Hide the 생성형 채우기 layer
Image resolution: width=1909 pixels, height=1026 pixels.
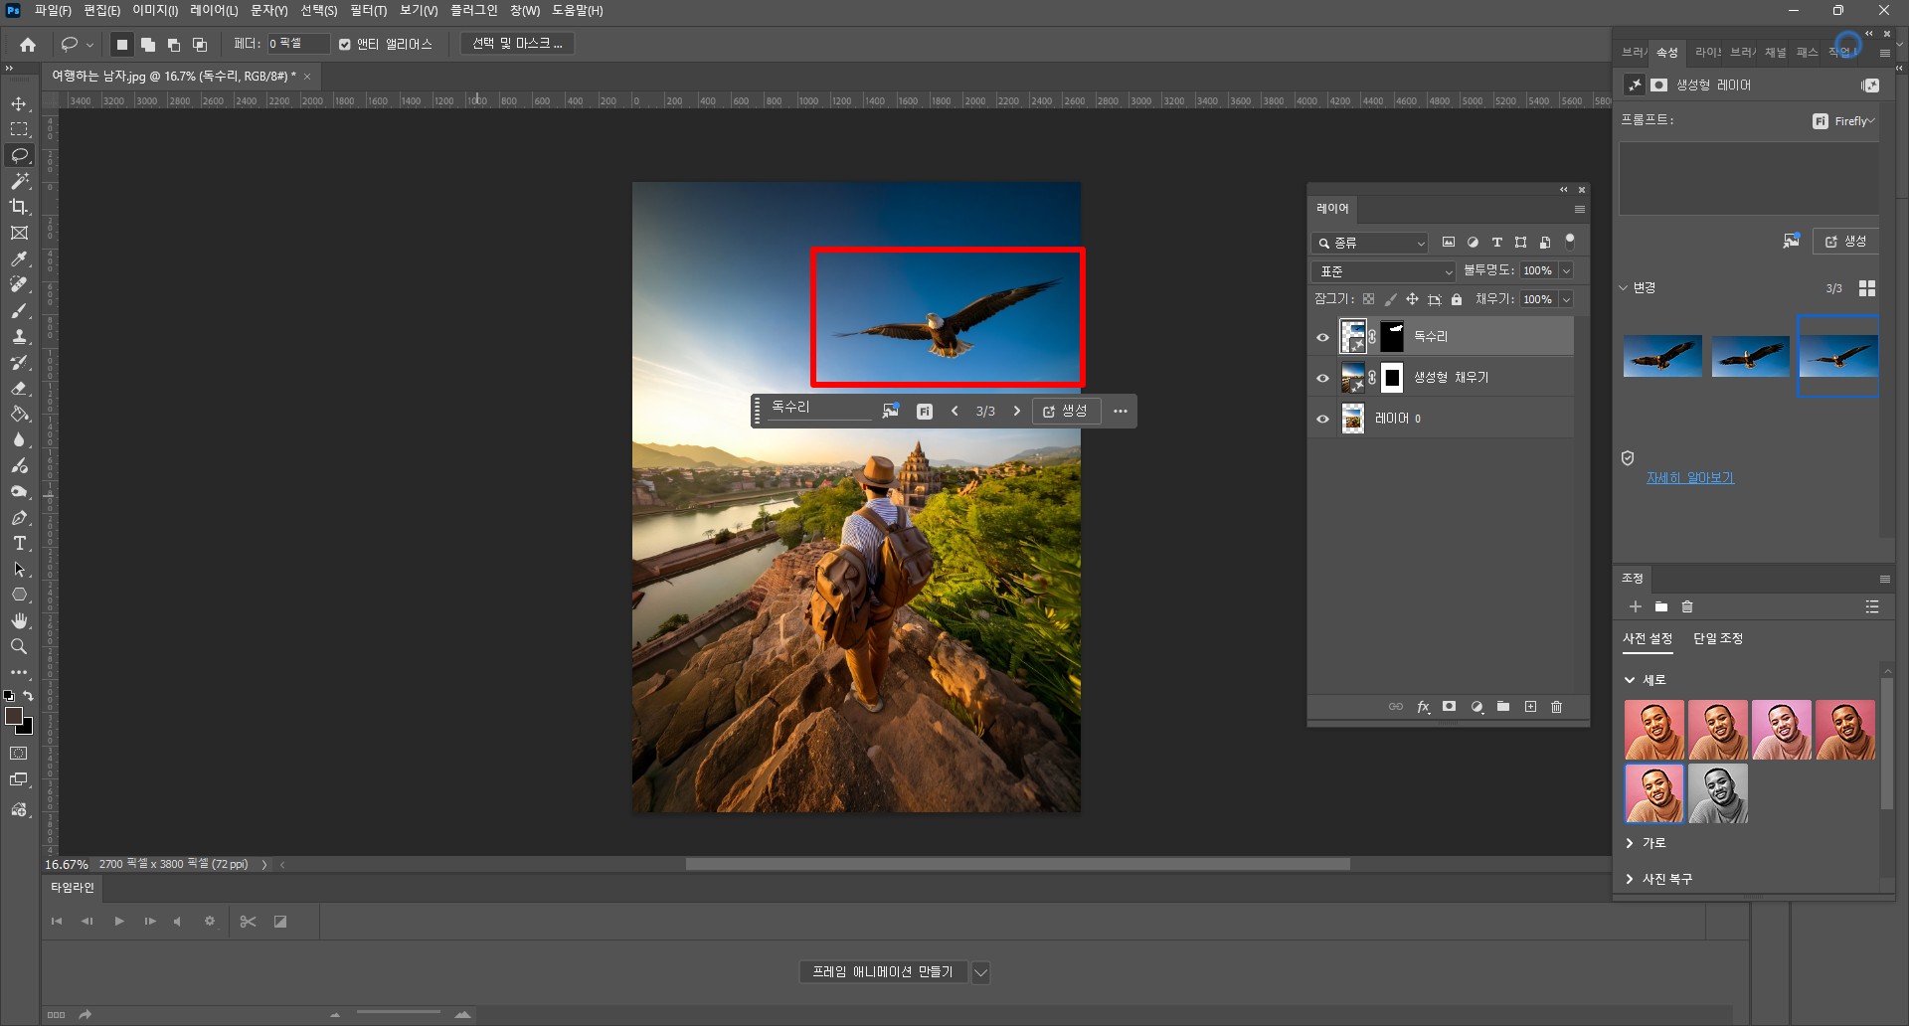pyautogui.click(x=1322, y=378)
